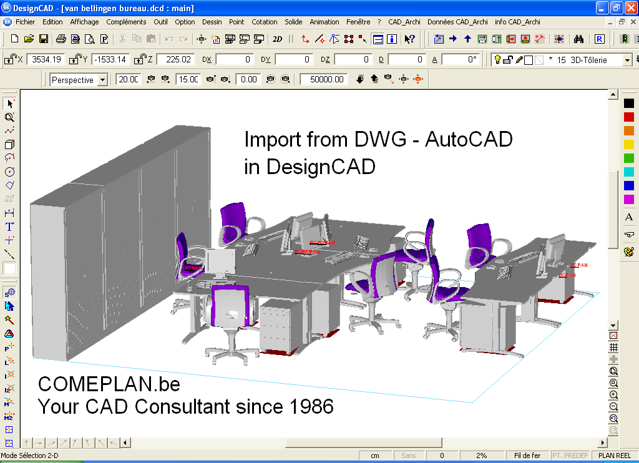
Task: Toggle the X coordinate lock
Action: pos(10,59)
